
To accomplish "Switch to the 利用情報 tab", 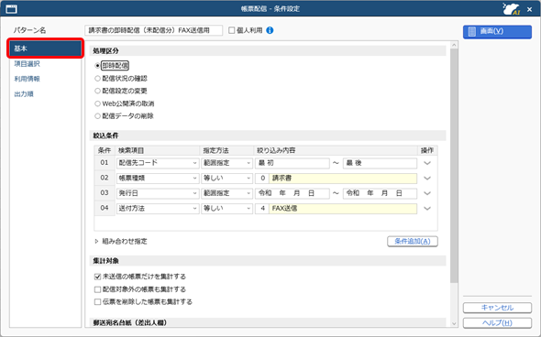I will pos(27,79).
